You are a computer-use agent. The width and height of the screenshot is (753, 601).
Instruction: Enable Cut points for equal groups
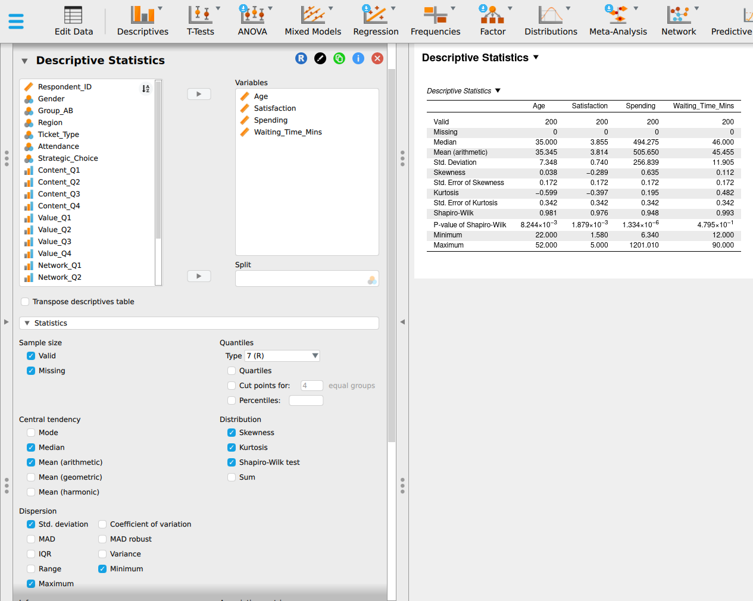coord(232,386)
